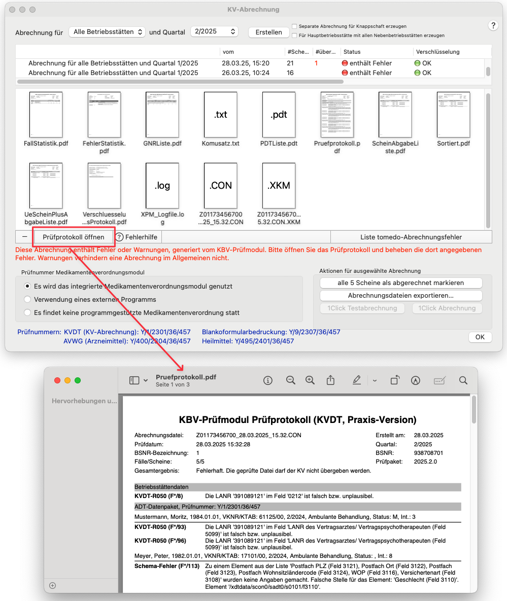Viewport: 507px width, 601px height.
Task: Open the help question mark button
Action: tap(493, 26)
